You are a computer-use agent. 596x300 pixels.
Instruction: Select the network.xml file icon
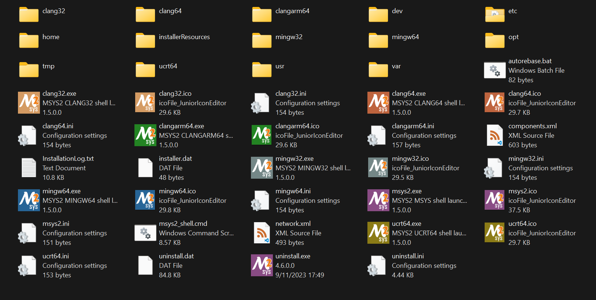point(262,233)
